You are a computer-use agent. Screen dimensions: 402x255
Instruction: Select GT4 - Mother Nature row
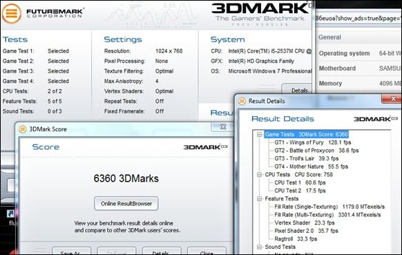[x=312, y=167]
